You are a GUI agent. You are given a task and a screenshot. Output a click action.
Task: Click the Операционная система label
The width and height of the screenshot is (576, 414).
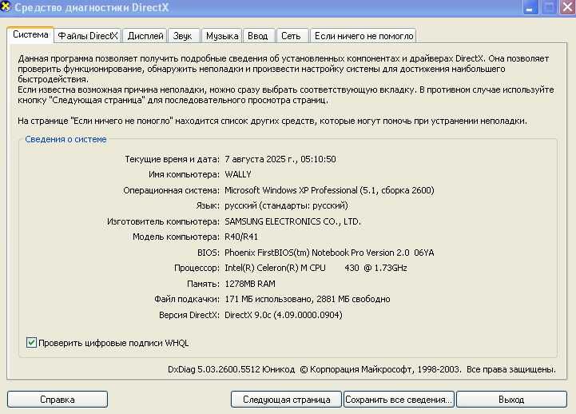click(171, 190)
